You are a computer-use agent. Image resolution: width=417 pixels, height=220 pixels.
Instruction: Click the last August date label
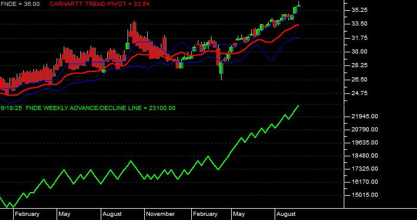coord(286,214)
